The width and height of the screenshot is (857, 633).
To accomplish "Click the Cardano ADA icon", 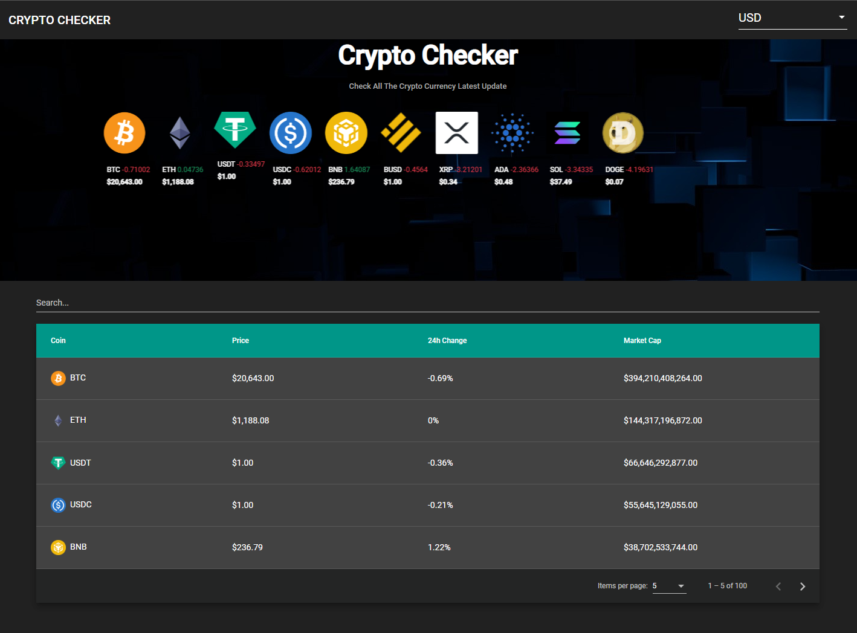I will pos(512,132).
